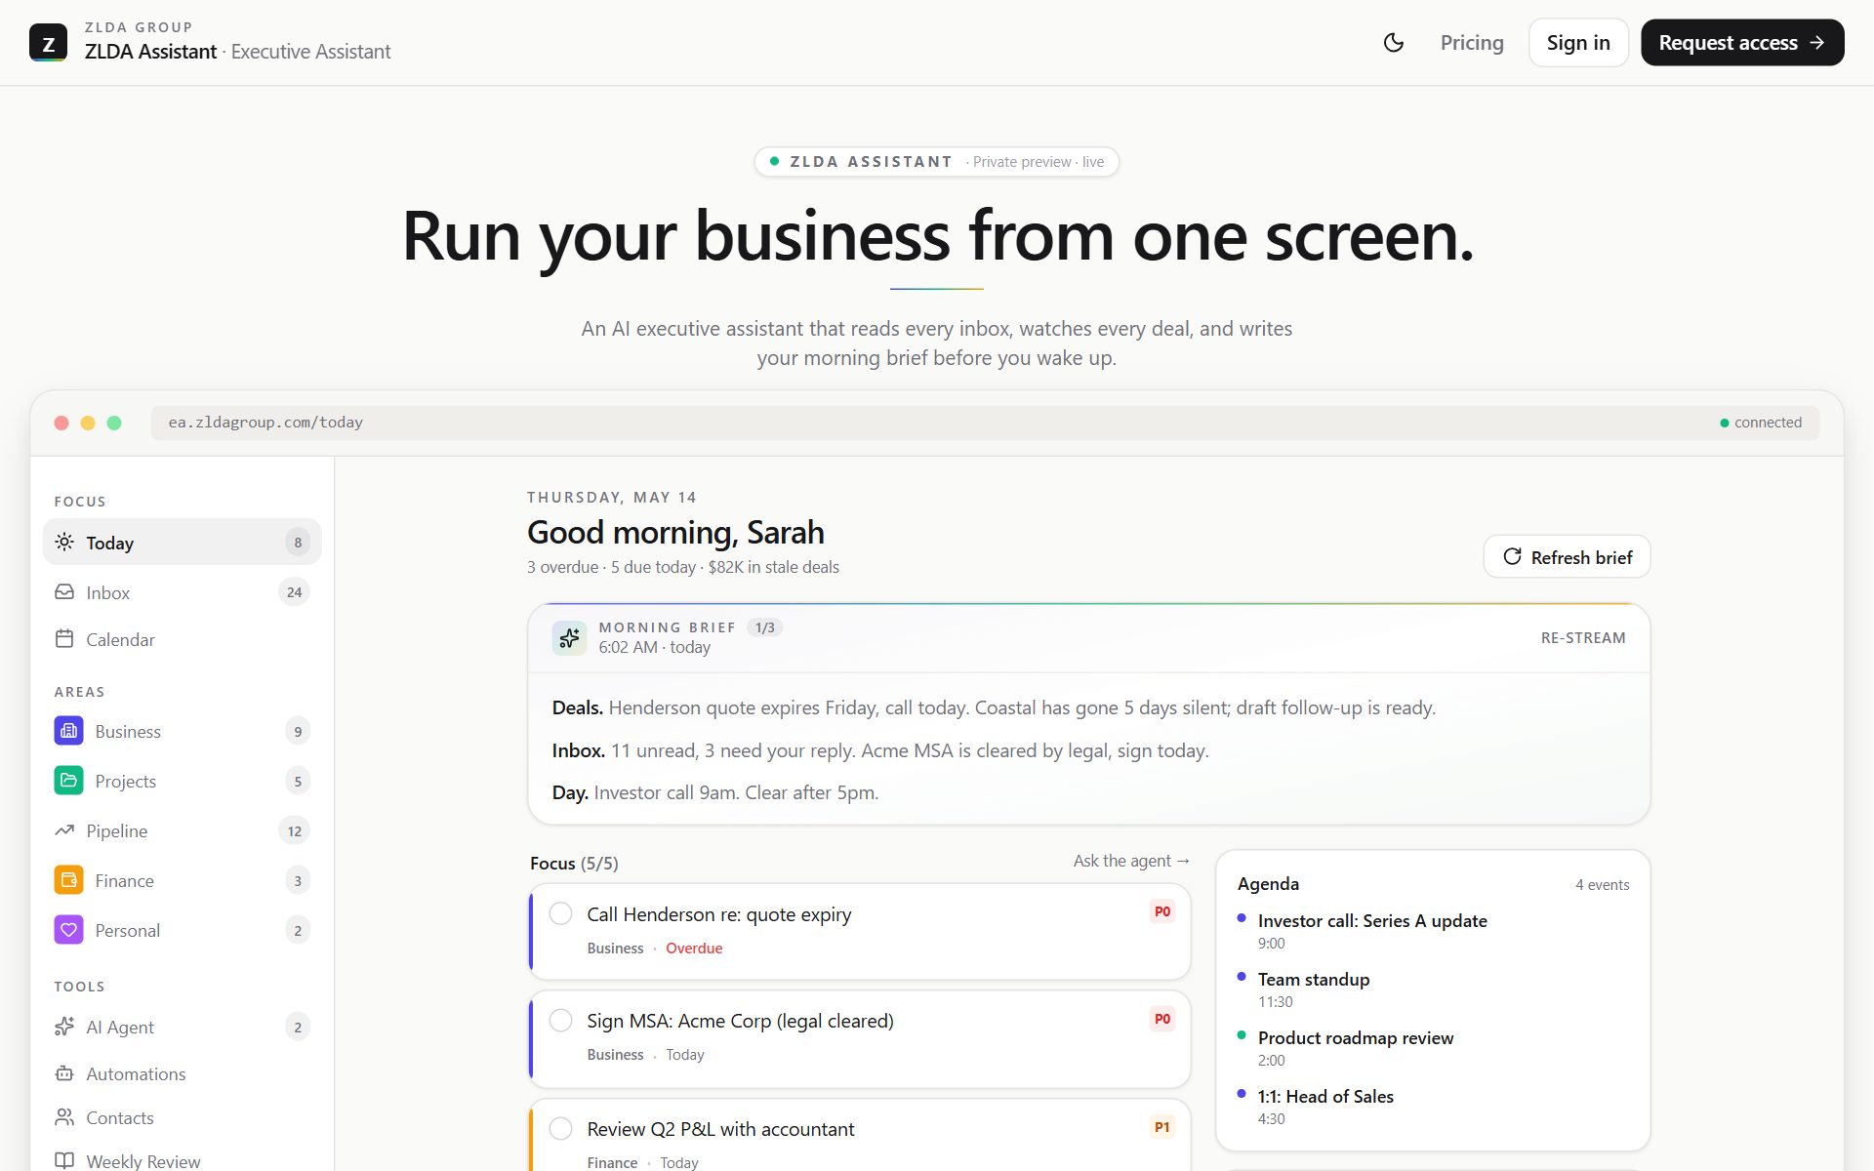Screen dimensions: 1874x1171
Task: Click the Inbox count badge 24
Action: pos(294,592)
